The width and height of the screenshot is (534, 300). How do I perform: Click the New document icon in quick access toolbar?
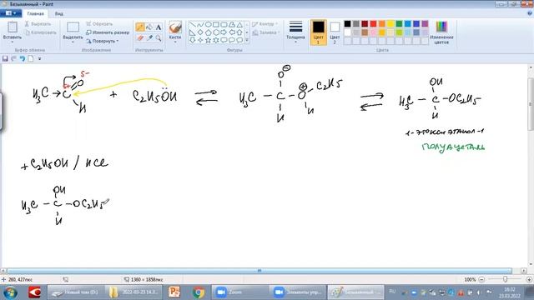pyautogui.click(x=31, y=58)
